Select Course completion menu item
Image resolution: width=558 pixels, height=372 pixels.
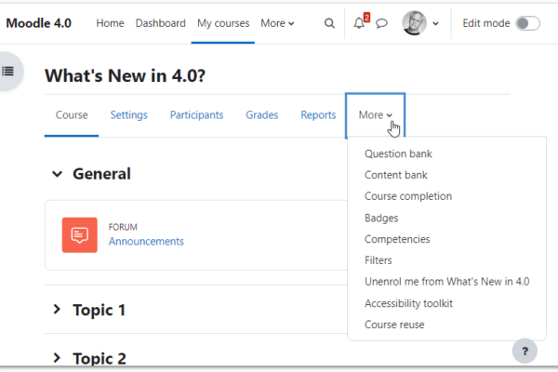pyautogui.click(x=408, y=196)
